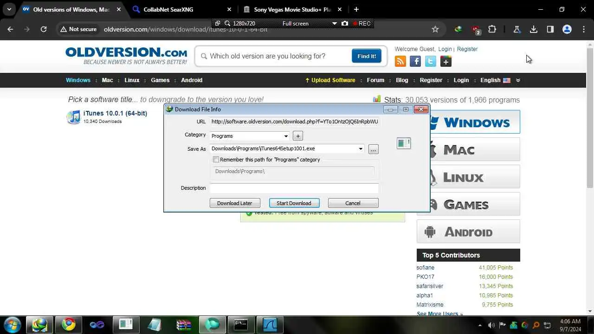The image size is (594, 334).
Task: Focus the Description field in dialog
Action: (294, 188)
